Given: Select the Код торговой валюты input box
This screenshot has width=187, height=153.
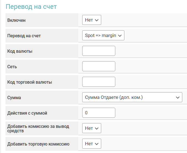Looking at the screenshot, I should (x=98, y=82).
